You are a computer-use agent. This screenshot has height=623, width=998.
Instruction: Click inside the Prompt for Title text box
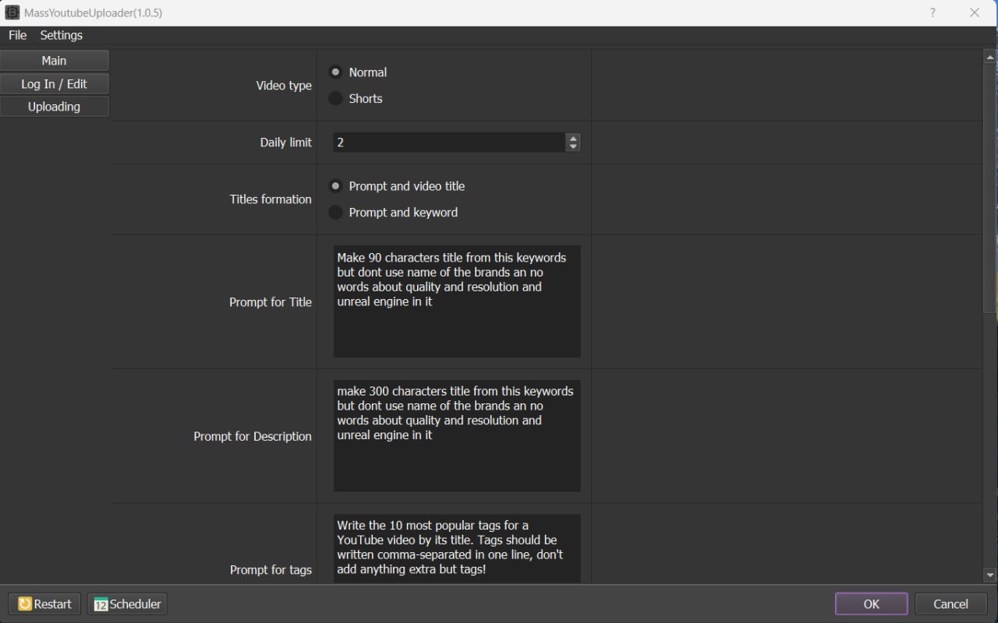pos(457,301)
